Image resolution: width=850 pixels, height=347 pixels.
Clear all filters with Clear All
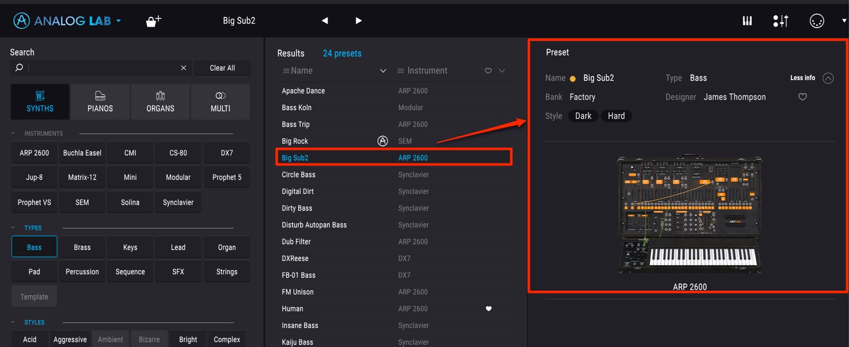[222, 68]
